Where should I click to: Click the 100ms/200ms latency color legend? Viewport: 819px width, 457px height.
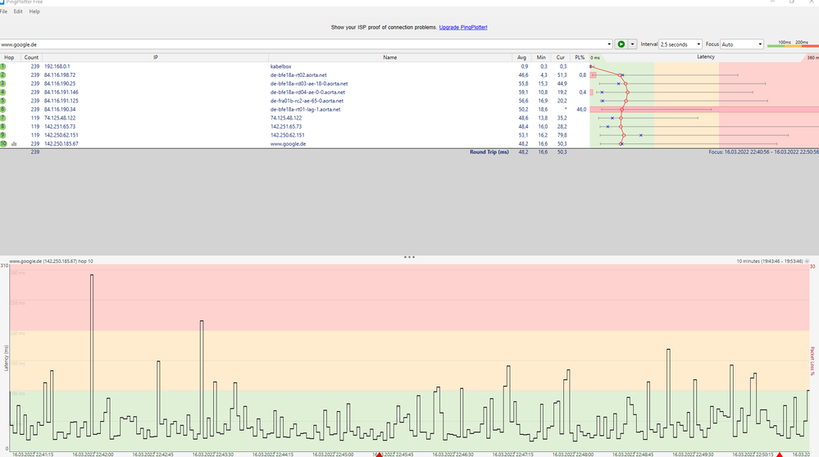click(x=793, y=44)
